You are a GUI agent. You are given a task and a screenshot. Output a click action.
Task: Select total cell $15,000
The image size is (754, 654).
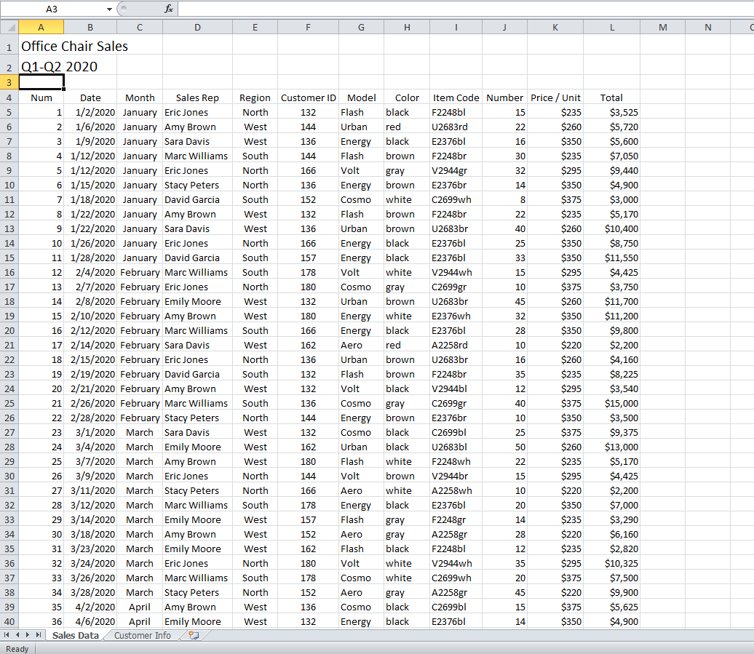612,404
